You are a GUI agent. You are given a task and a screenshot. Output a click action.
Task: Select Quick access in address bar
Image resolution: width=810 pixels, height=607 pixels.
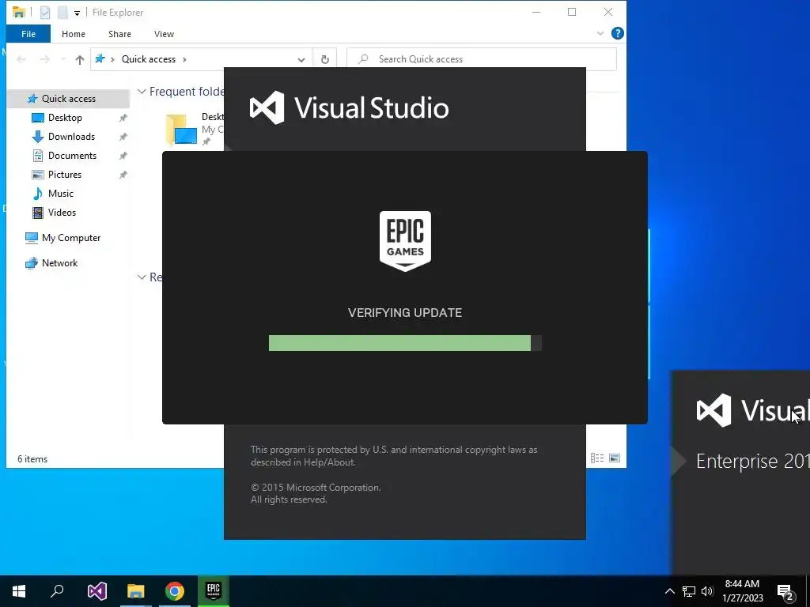(x=148, y=59)
